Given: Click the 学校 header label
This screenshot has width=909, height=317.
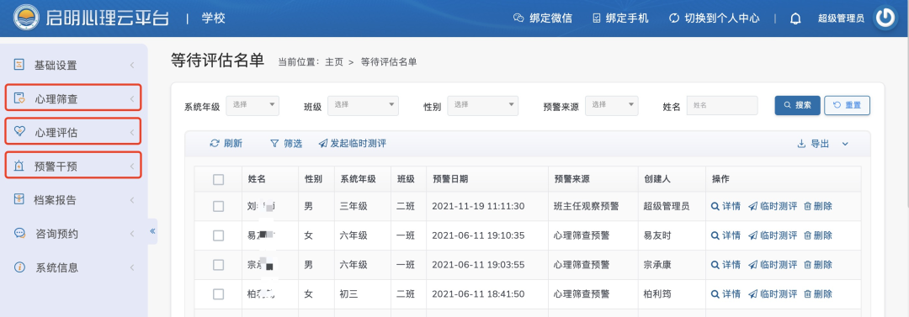Looking at the screenshot, I should pos(213,18).
